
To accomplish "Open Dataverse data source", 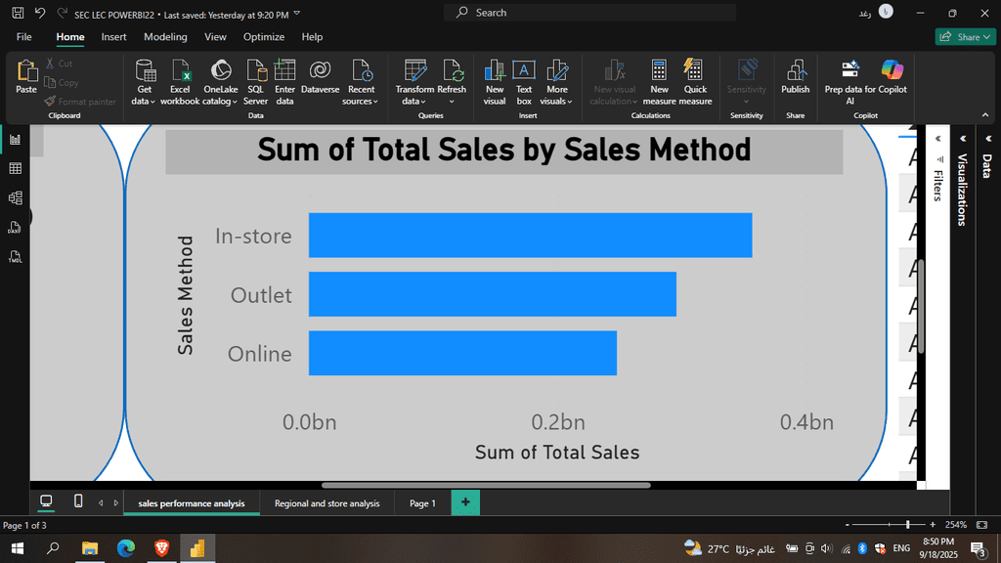I will point(320,71).
